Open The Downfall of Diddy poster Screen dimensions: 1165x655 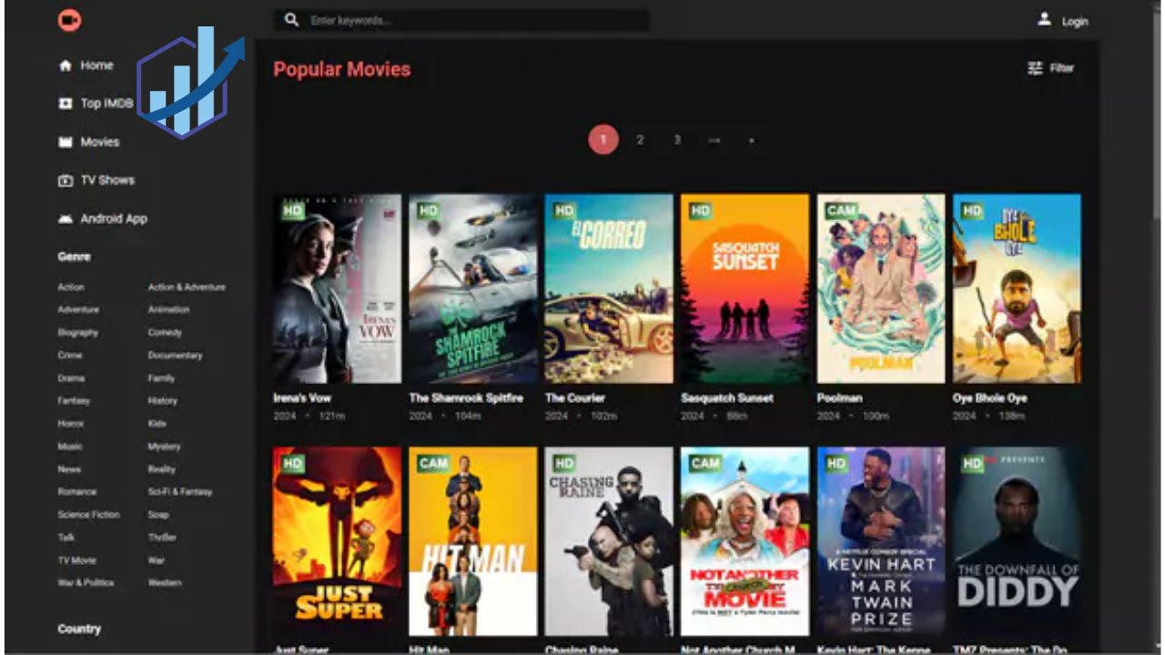point(1017,541)
